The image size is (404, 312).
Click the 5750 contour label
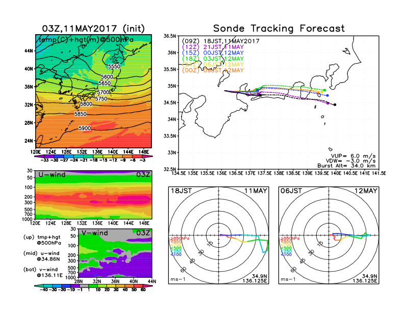101,98
